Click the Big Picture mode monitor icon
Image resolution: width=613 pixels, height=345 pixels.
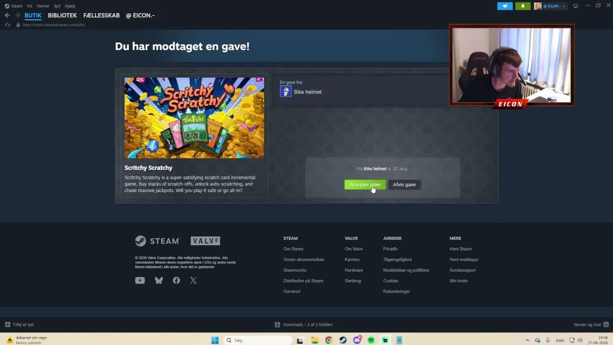coord(576,6)
